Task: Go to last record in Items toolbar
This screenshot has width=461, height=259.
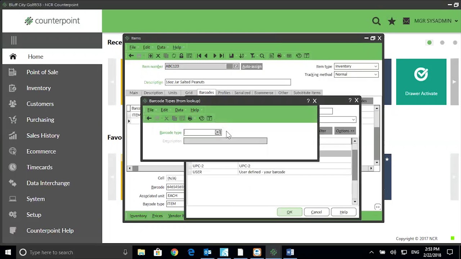Action: click(x=222, y=56)
